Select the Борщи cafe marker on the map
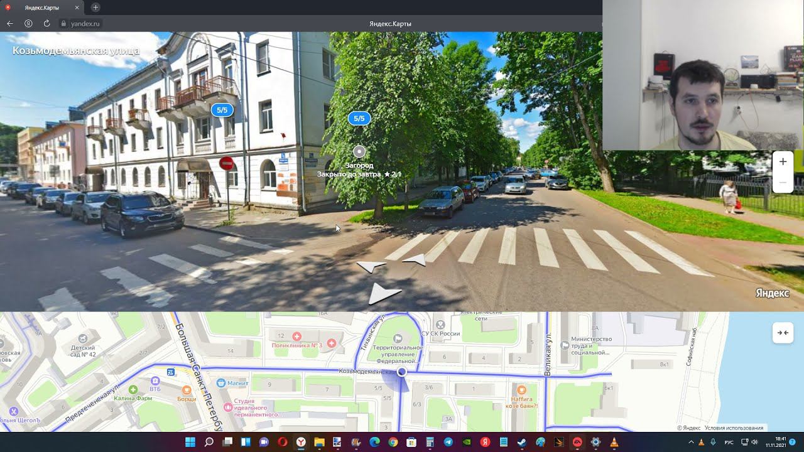Image resolution: width=804 pixels, height=452 pixels. point(187,389)
